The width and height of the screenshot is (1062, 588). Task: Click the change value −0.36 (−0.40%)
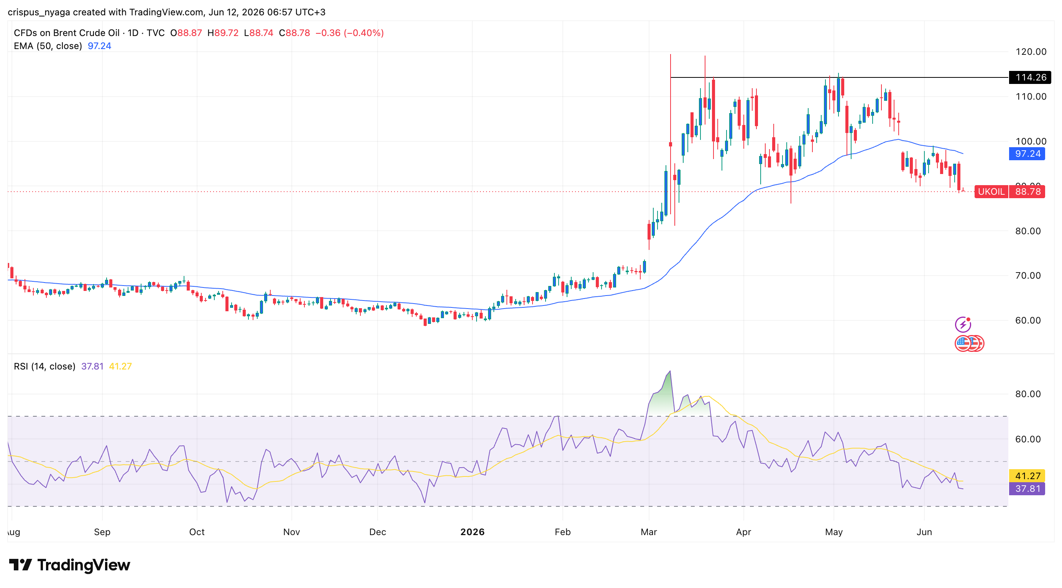pyautogui.click(x=350, y=33)
